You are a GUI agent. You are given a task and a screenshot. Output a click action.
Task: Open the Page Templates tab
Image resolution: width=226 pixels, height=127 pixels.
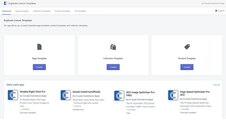22,11
